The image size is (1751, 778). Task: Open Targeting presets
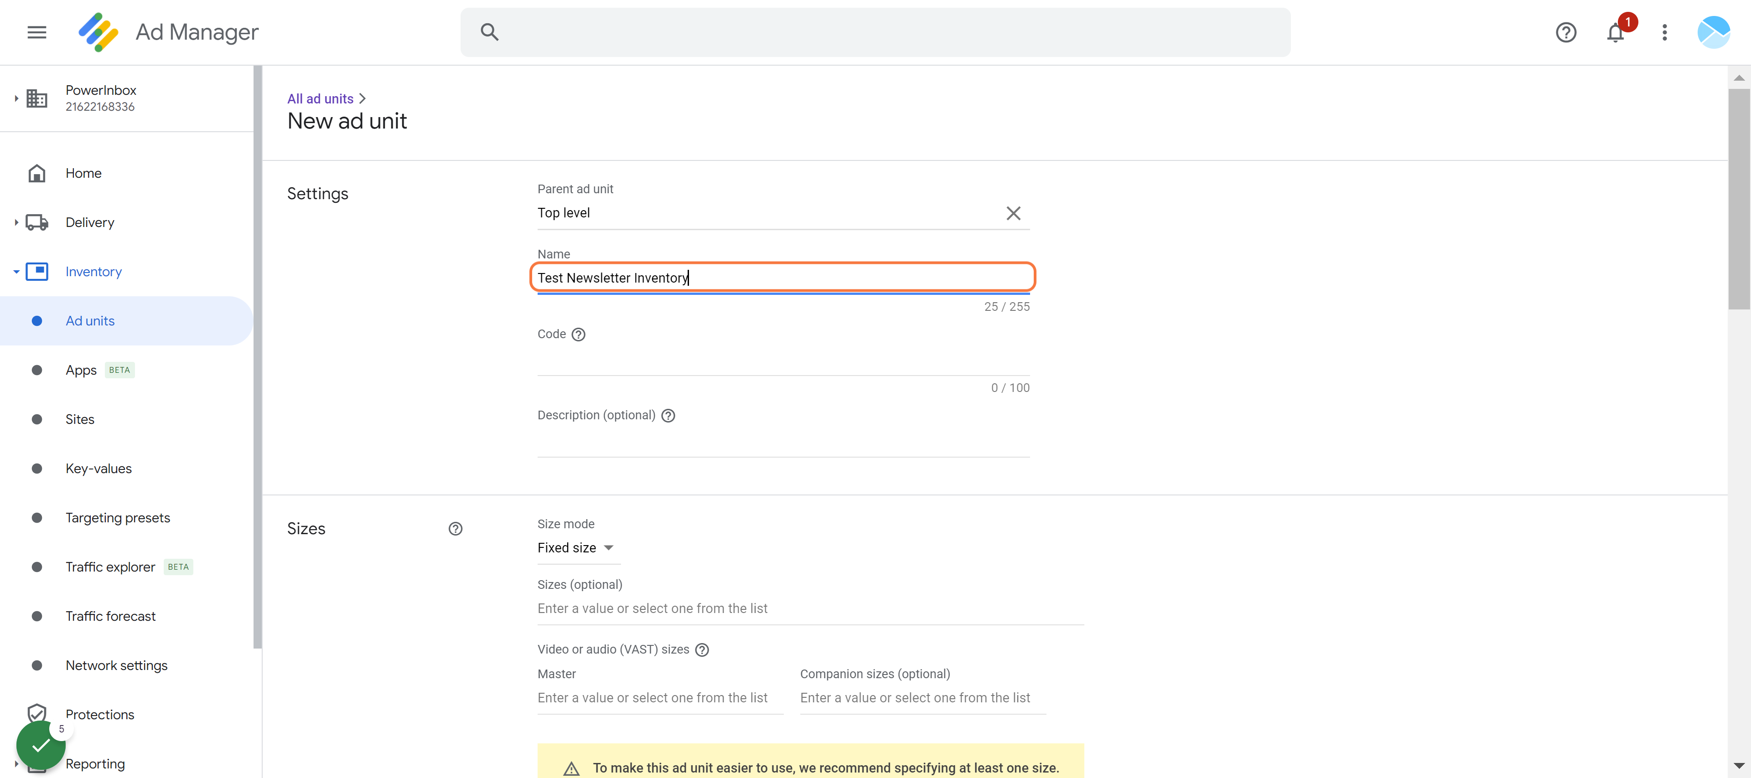tap(126, 517)
